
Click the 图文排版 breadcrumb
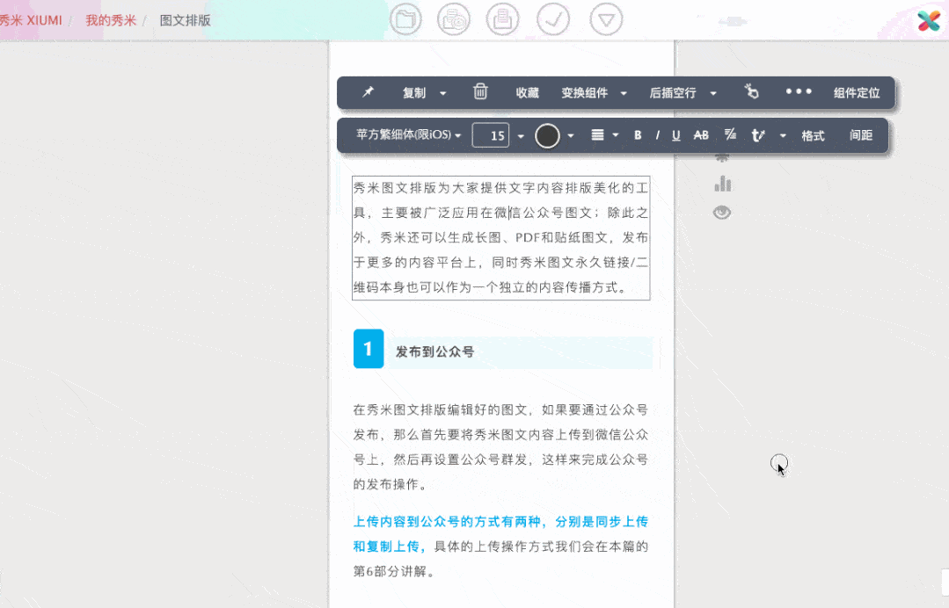pyautogui.click(x=186, y=20)
